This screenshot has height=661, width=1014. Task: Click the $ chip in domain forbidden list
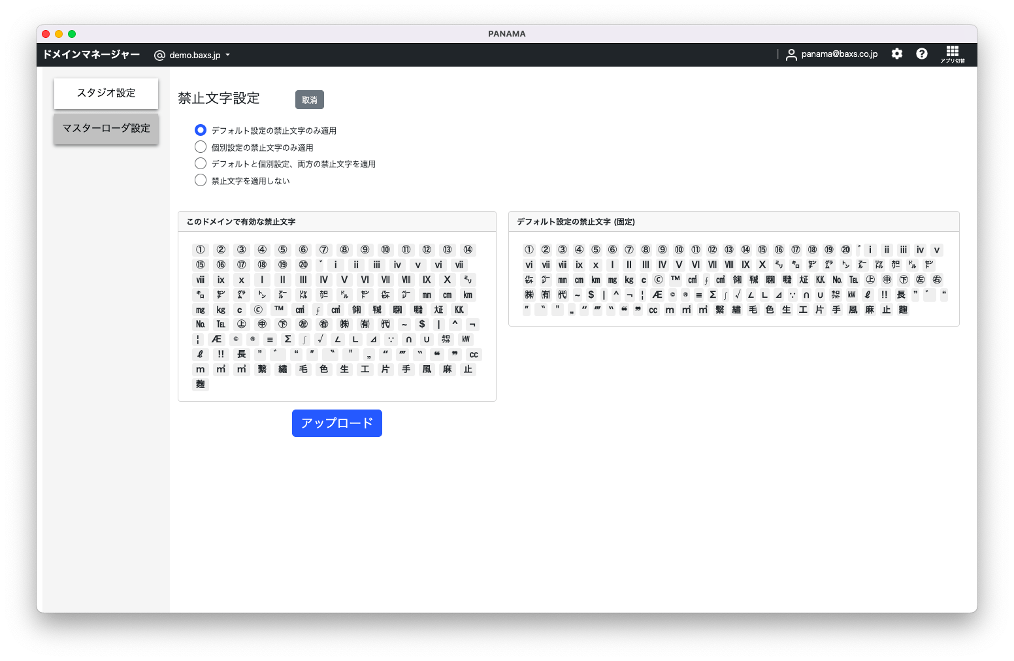coord(422,324)
